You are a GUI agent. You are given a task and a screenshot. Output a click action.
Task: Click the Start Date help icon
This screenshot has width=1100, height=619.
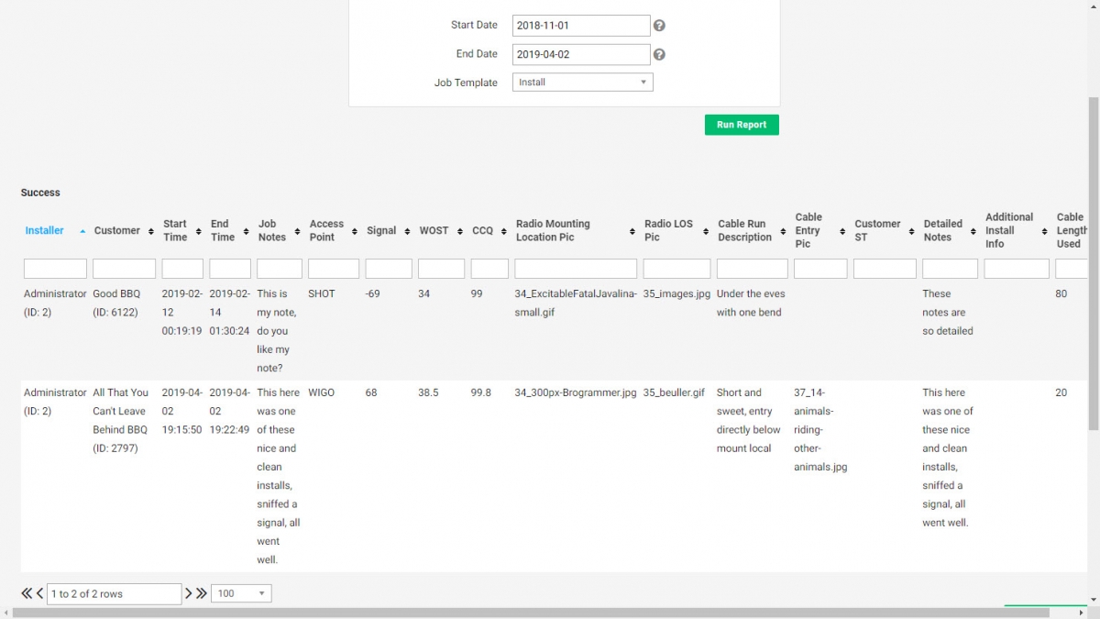659,26
